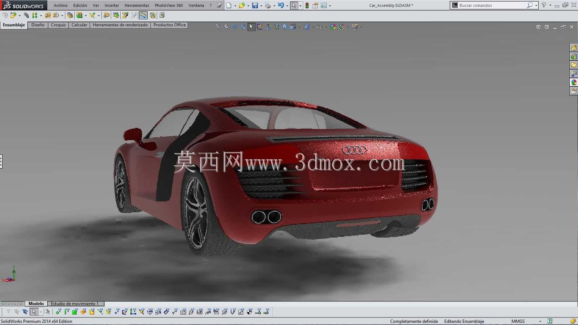Click the Insert components icon
The width and height of the screenshot is (578, 325).
point(13,15)
